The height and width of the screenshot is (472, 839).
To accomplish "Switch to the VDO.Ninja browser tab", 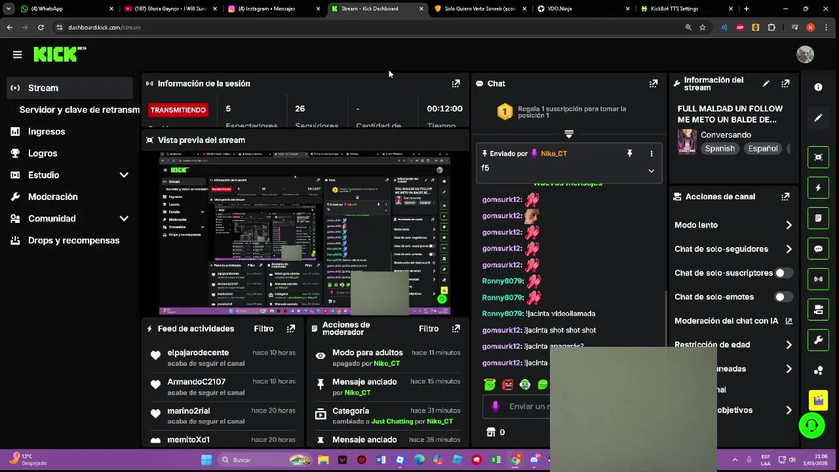I will [x=582, y=9].
